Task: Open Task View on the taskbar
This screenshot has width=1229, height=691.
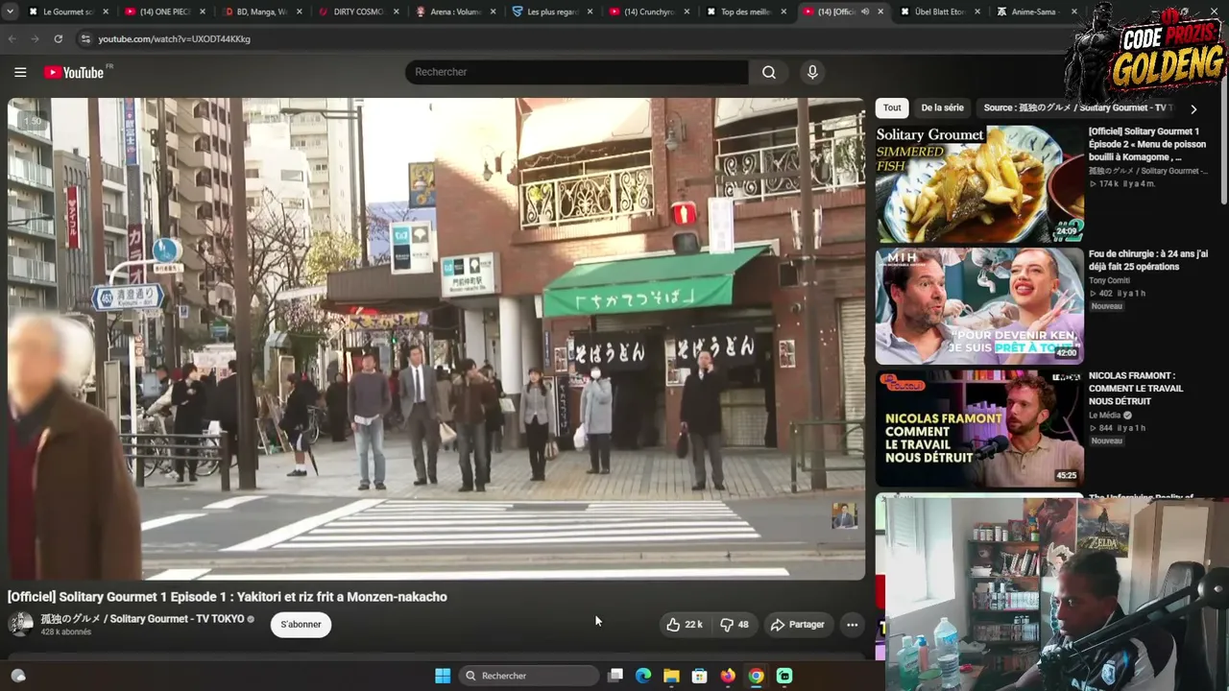Action: click(x=616, y=676)
